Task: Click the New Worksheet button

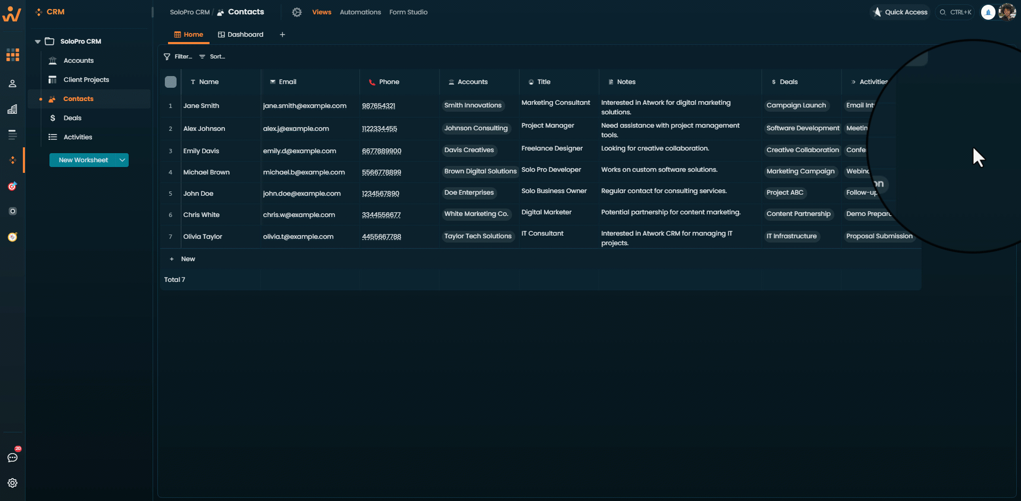Action: 83,160
